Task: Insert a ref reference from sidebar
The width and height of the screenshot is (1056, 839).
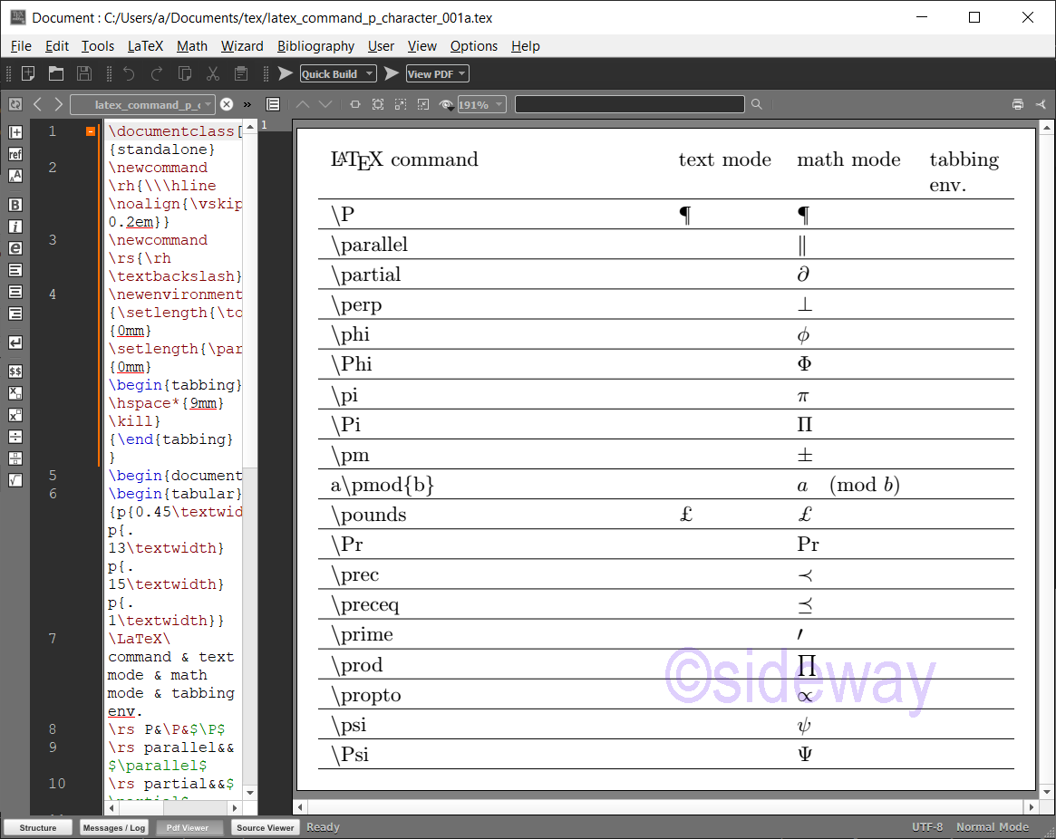Action: [15, 154]
